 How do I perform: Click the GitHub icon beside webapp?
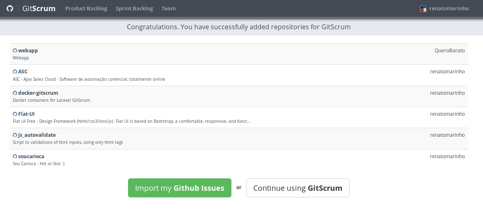coord(15,51)
